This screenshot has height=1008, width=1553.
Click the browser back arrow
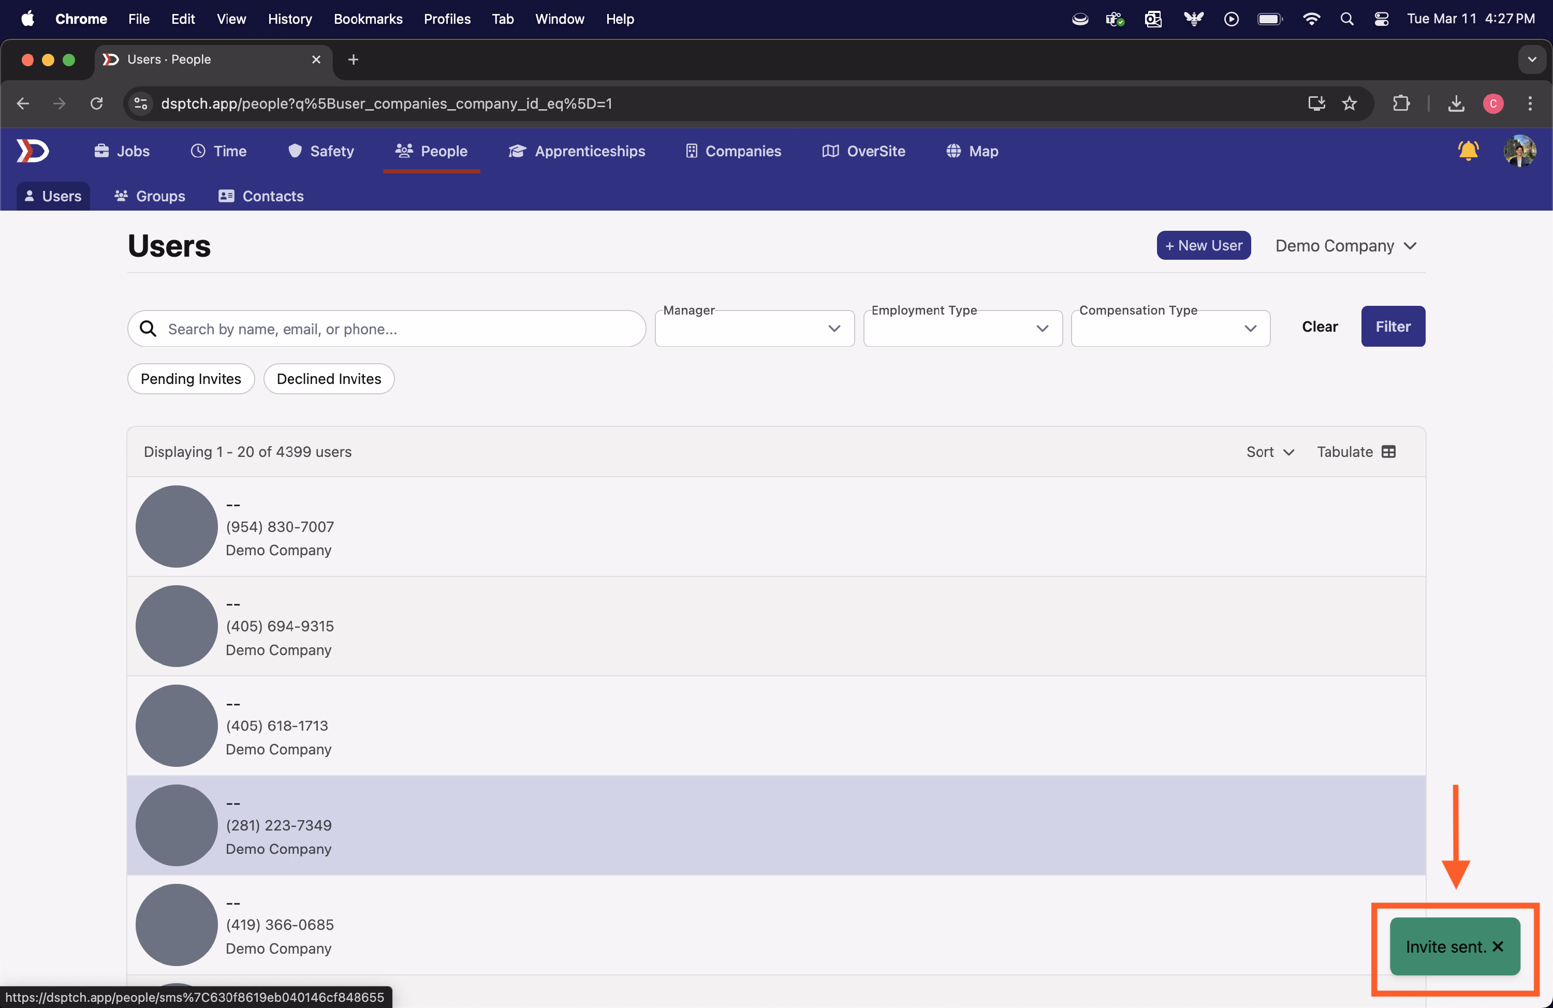click(x=23, y=103)
